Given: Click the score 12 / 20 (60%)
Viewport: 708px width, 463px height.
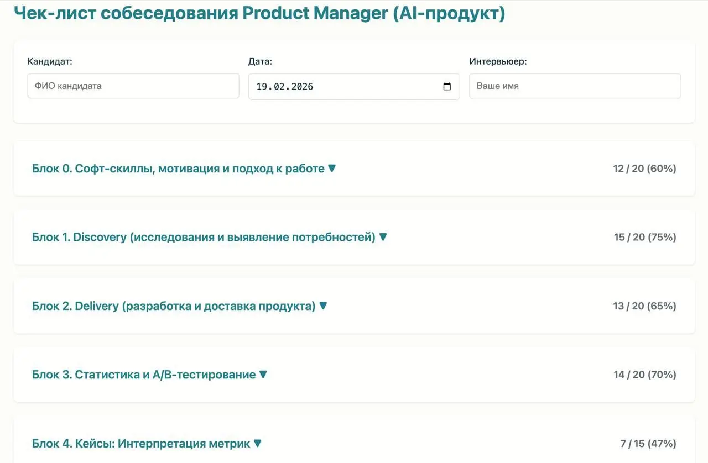Looking at the screenshot, I should point(644,169).
